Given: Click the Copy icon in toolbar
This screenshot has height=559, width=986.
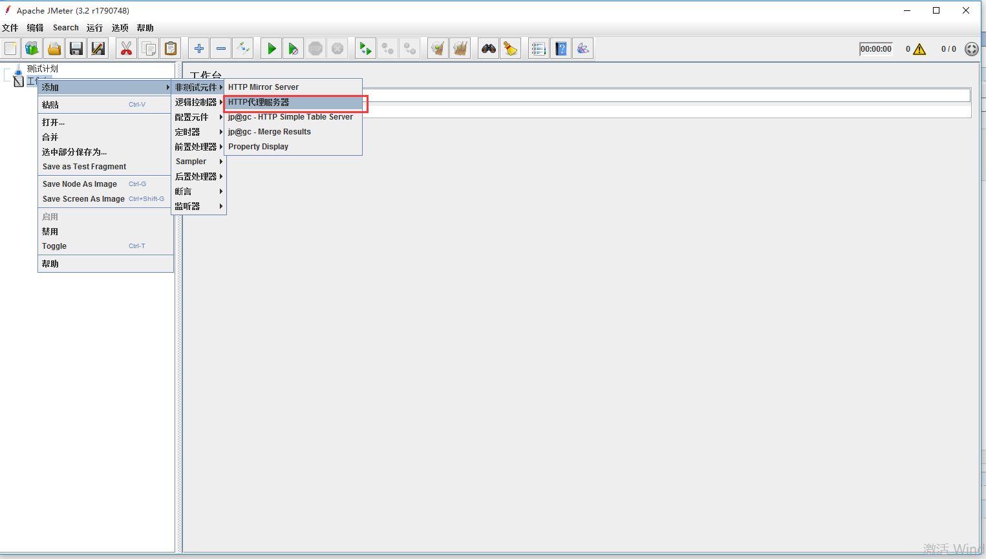Looking at the screenshot, I should [149, 48].
